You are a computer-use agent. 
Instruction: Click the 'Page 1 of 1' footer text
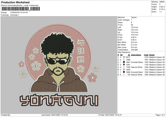tap(160, 115)
